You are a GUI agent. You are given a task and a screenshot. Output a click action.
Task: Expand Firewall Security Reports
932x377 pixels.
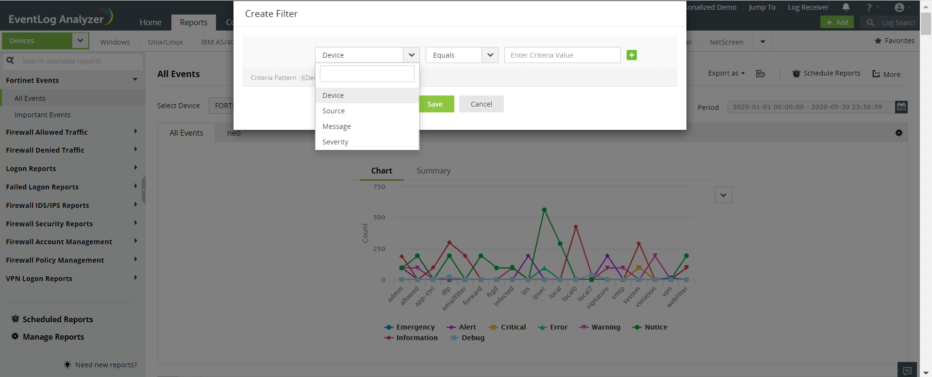(135, 223)
